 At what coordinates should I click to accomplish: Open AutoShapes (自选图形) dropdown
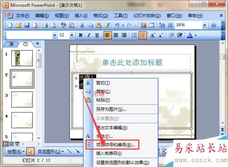coord(51,151)
